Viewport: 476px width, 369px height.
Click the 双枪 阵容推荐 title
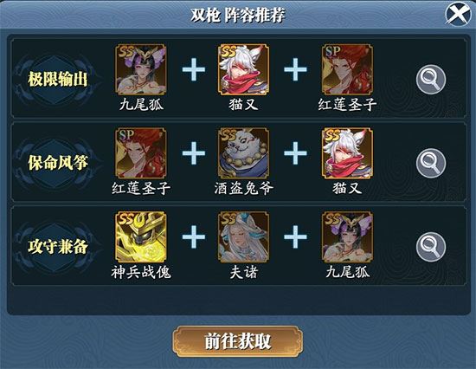click(238, 15)
